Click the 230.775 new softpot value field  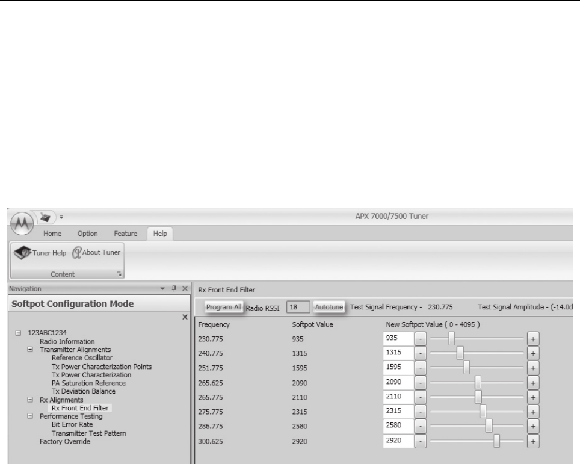coord(398,339)
